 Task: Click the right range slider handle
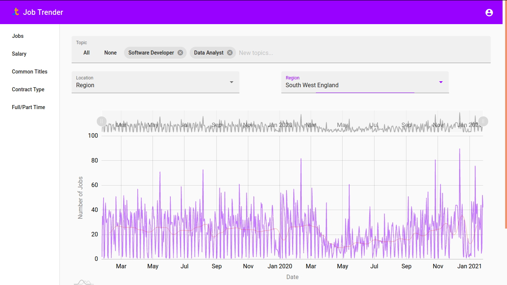(483, 121)
